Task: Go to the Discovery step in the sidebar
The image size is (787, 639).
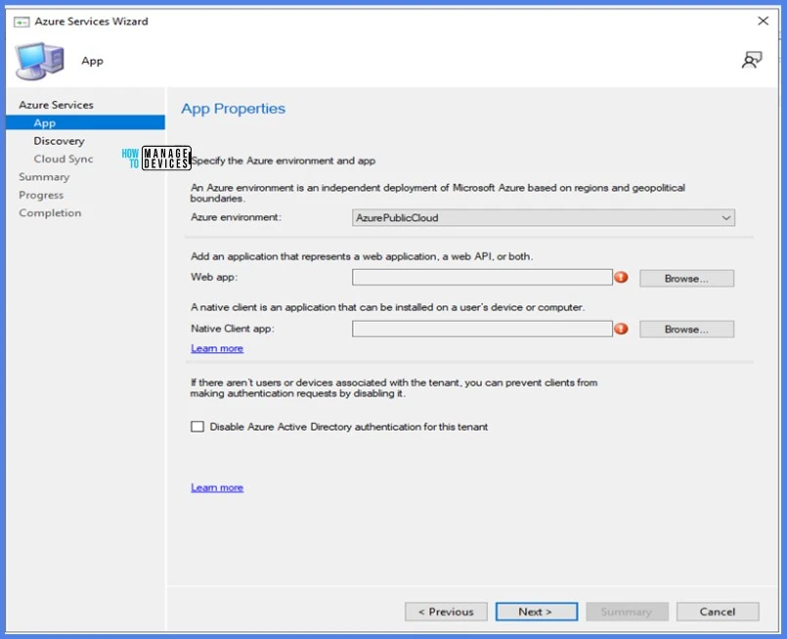Action: [x=59, y=141]
